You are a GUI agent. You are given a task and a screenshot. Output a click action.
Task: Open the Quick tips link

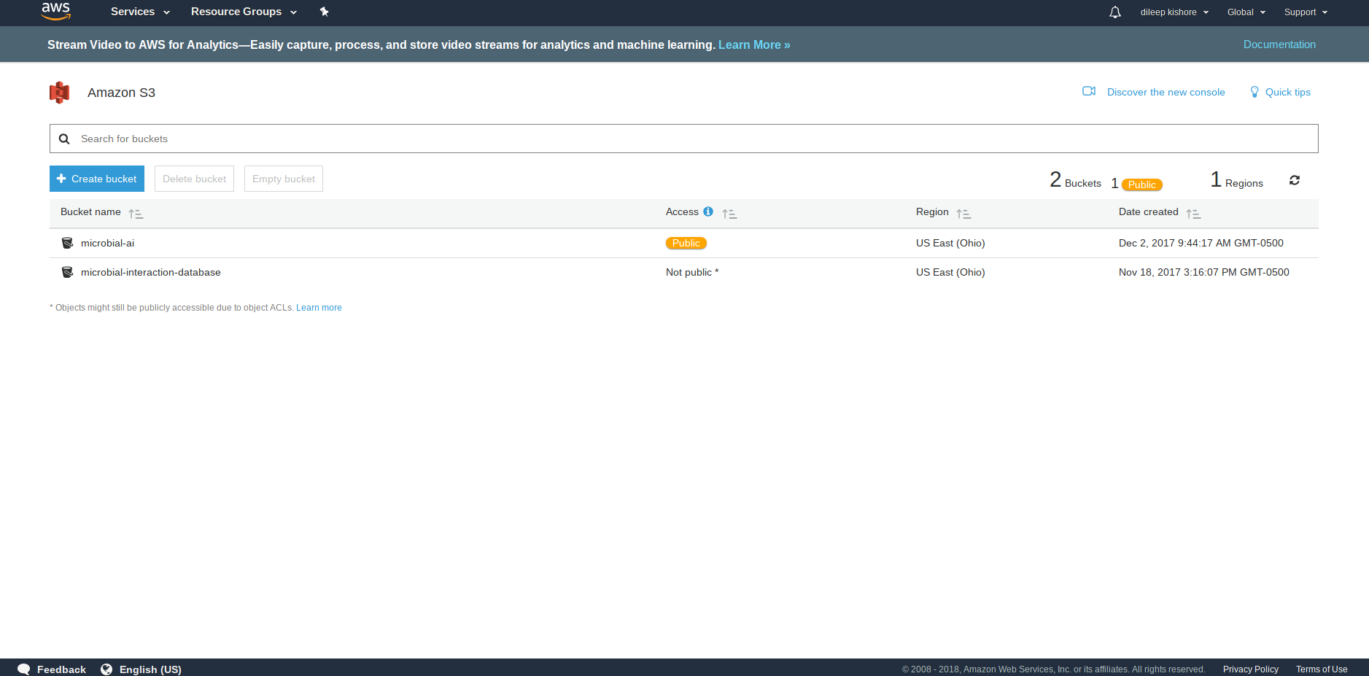pyautogui.click(x=1288, y=92)
